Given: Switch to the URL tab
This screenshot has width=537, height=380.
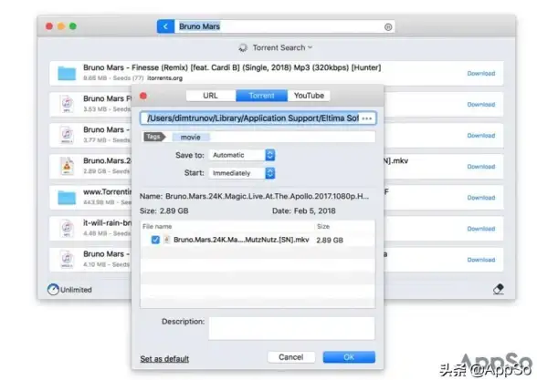Looking at the screenshot, I should [211, 96].
